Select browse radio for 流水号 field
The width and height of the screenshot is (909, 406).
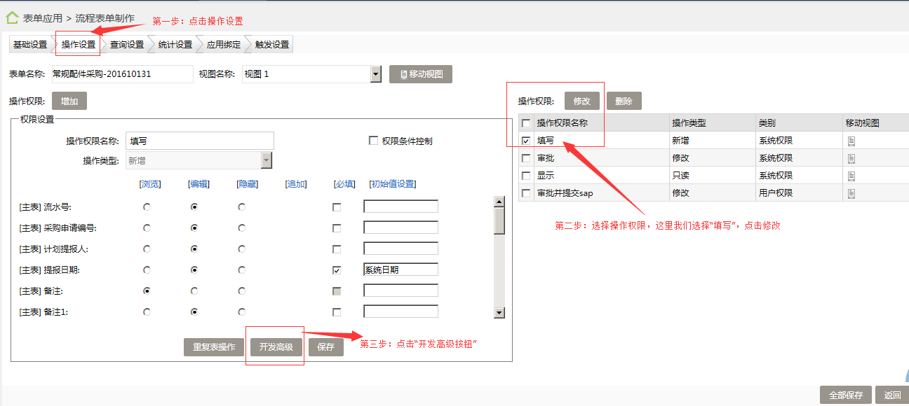[147, 207]
